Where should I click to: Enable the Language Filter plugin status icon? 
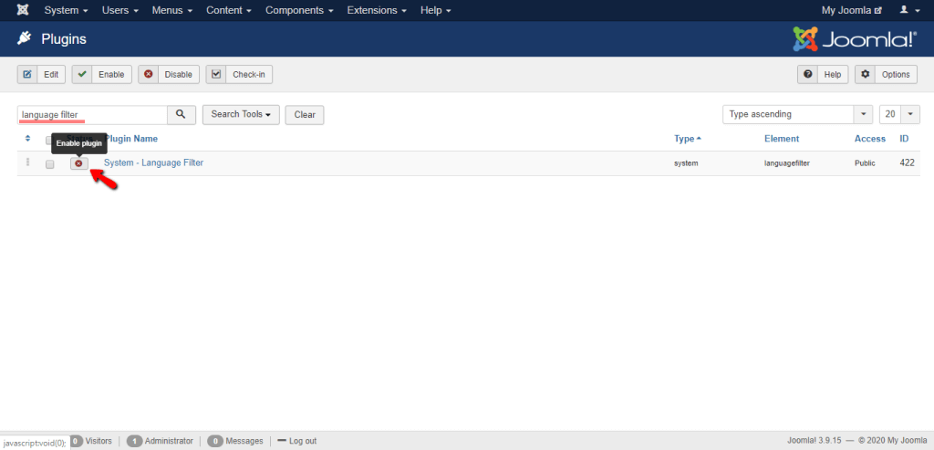click(78, 163)
